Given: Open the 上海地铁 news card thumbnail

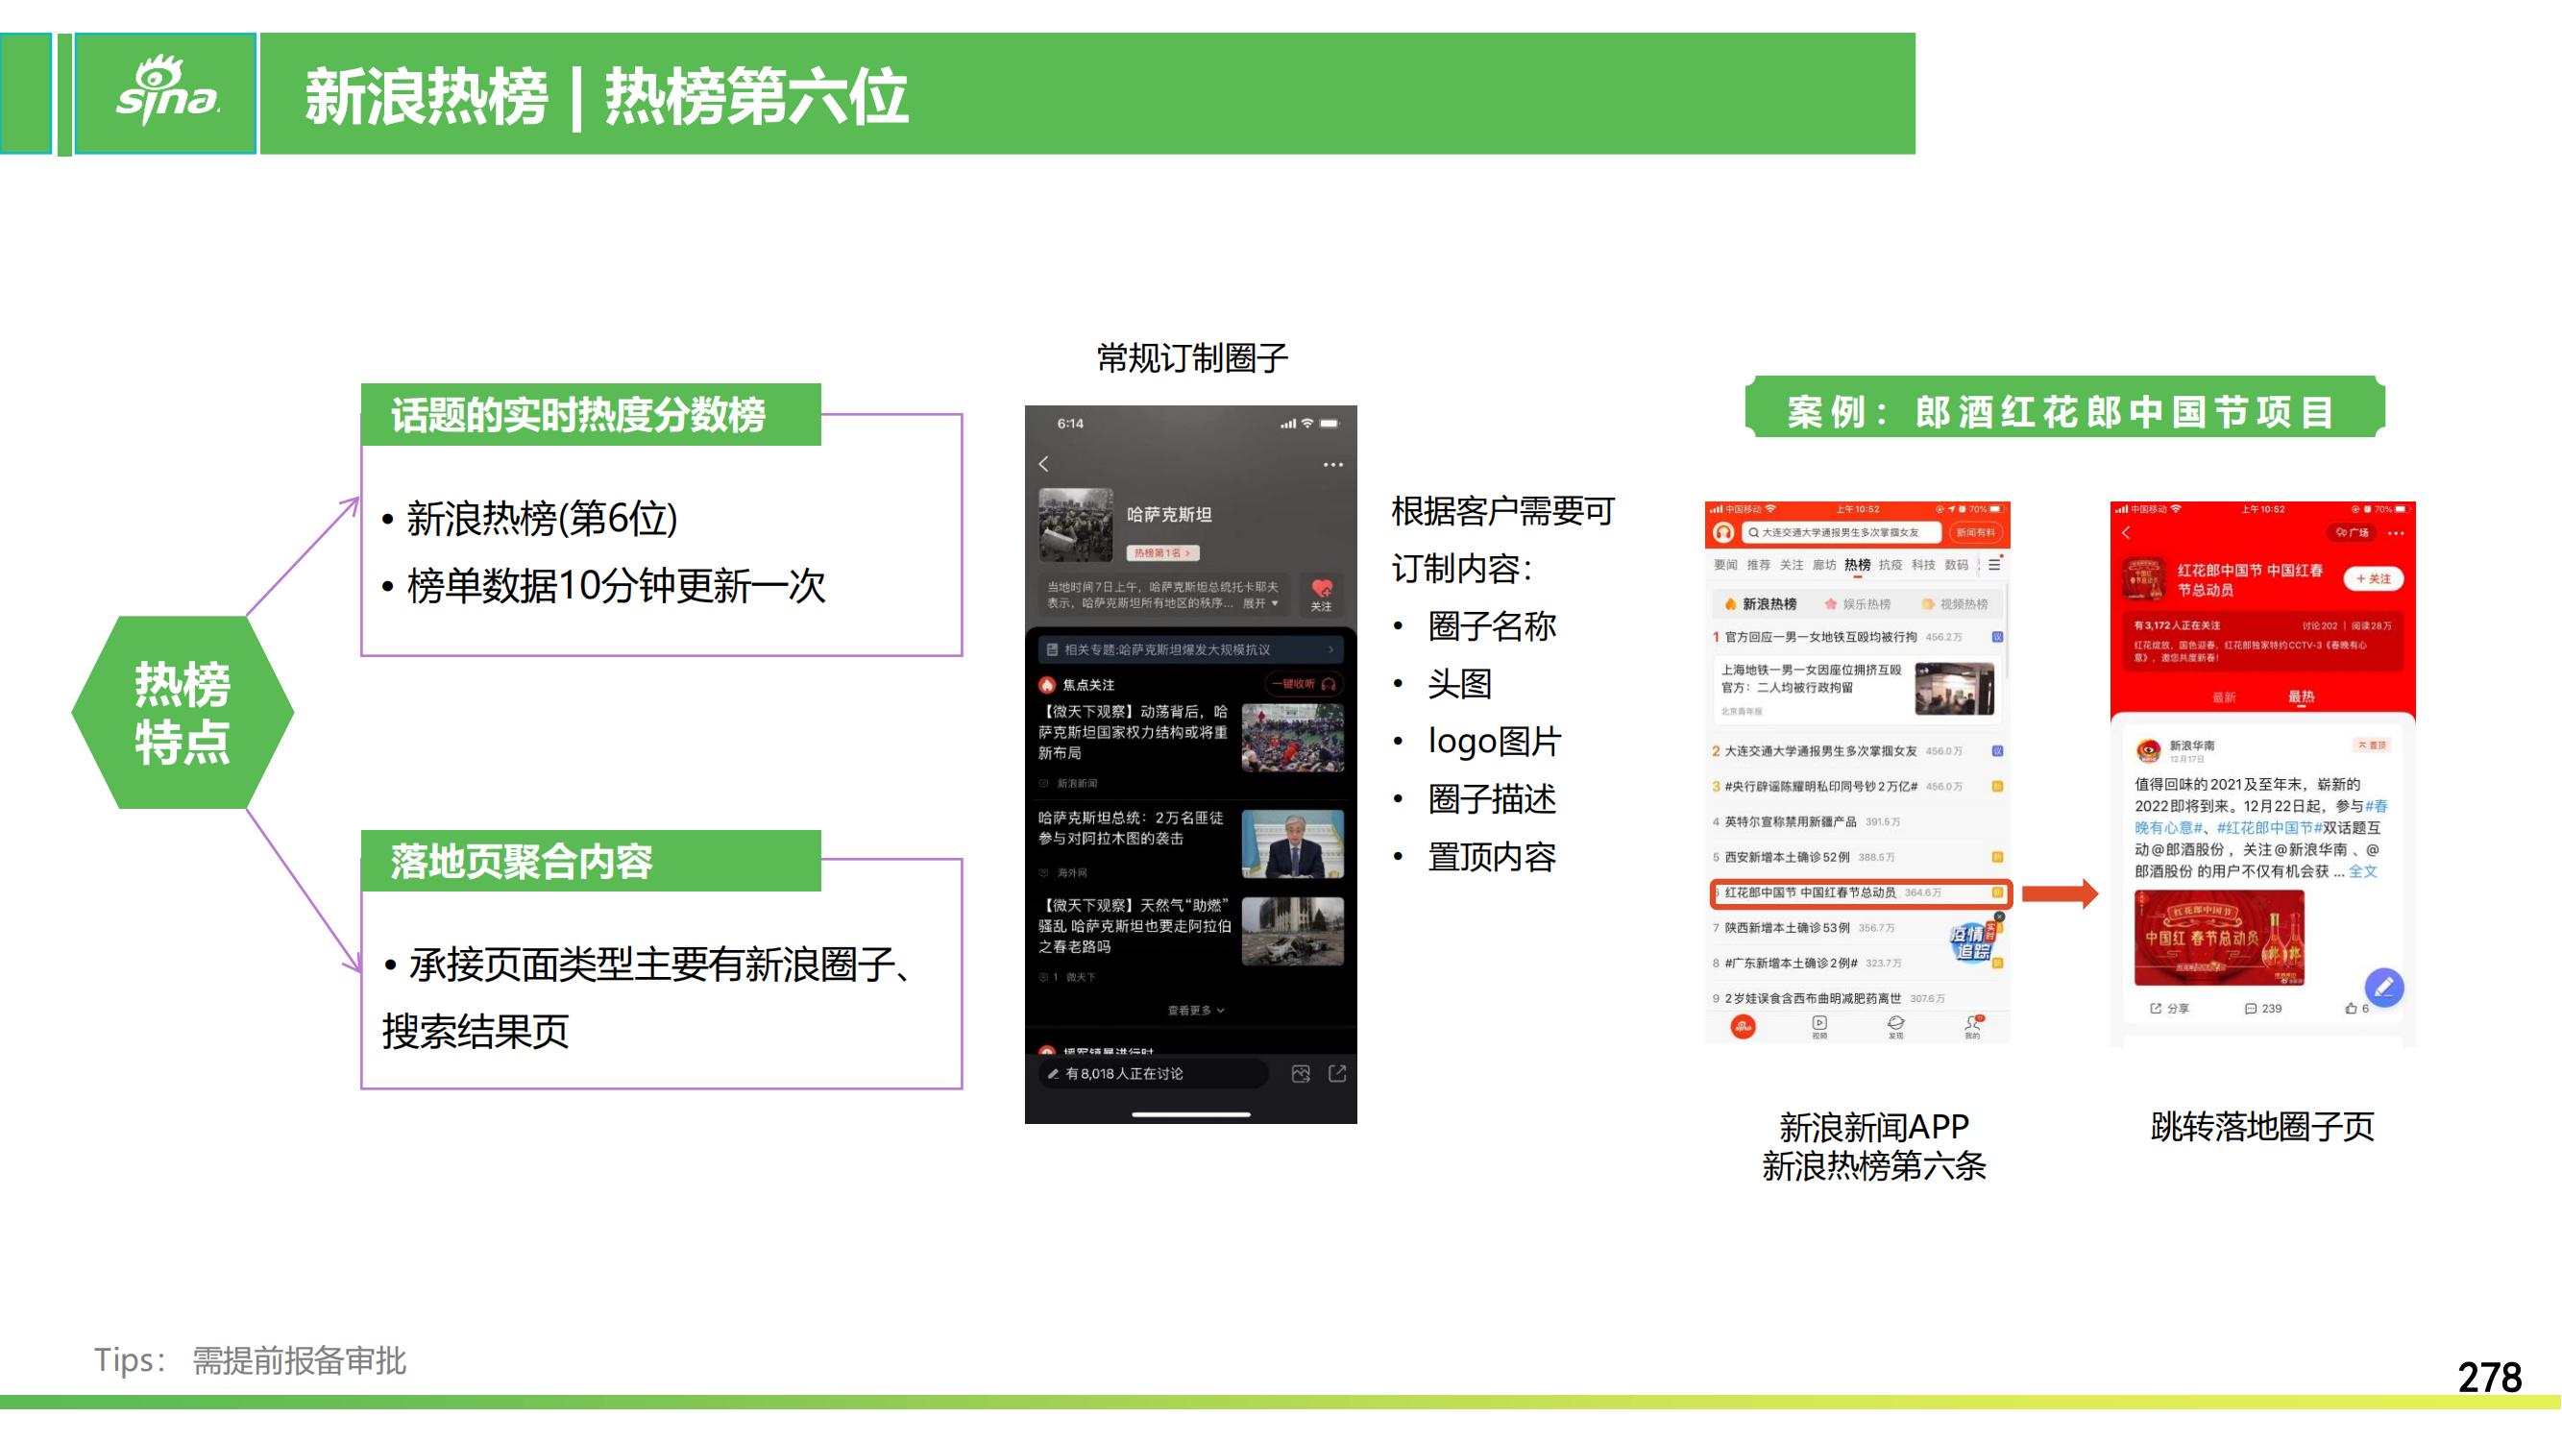Looking at the screenshot, I should pyautogui.click(x=1953, y=689).
